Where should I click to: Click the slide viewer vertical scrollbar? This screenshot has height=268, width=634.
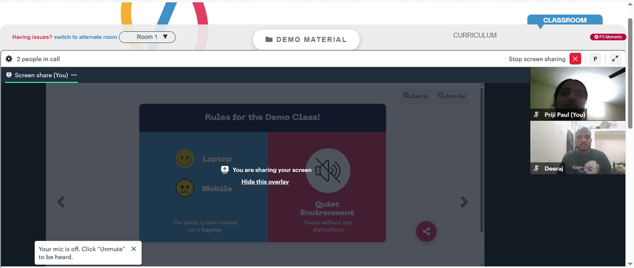coord(481,160)
